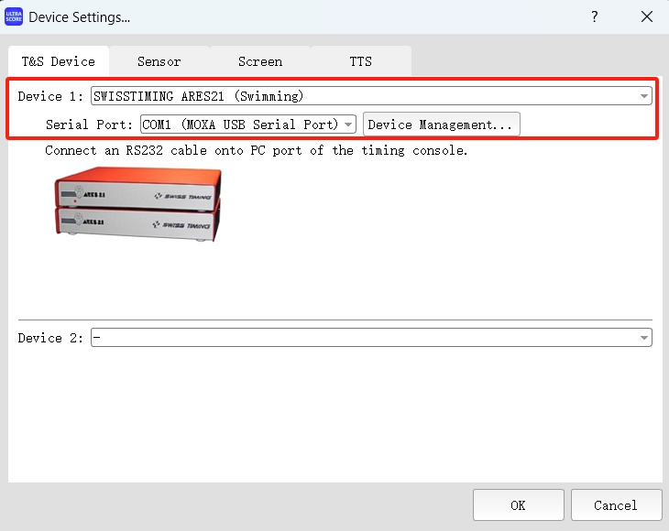Close the Device Settings dialog

647,16
